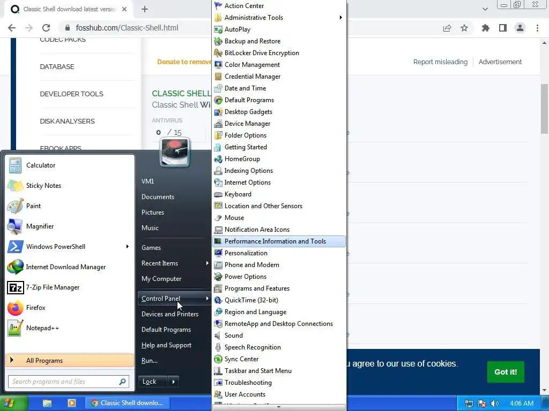Click Report misleading link
Viewport: 549px width, 411px height.
(441, 62)
